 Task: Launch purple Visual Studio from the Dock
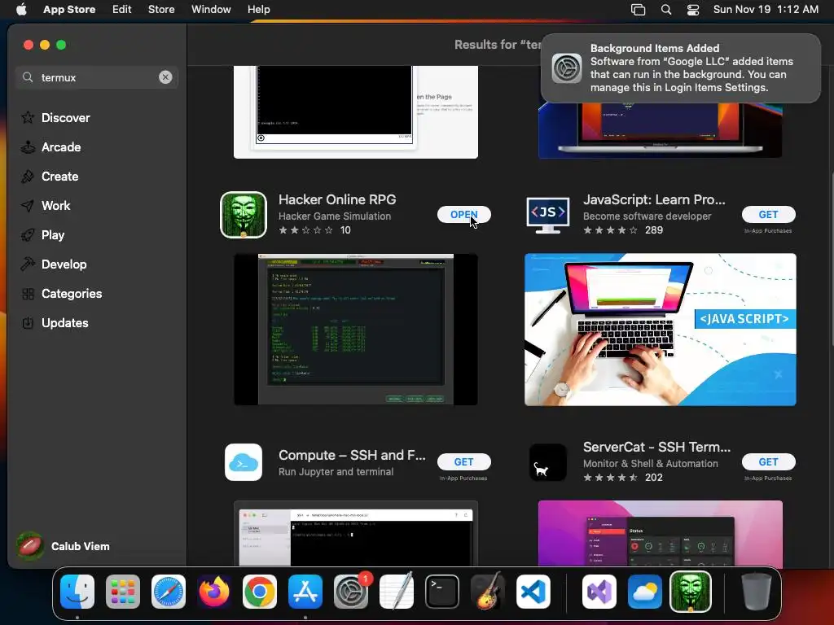[x=599, y=591]
